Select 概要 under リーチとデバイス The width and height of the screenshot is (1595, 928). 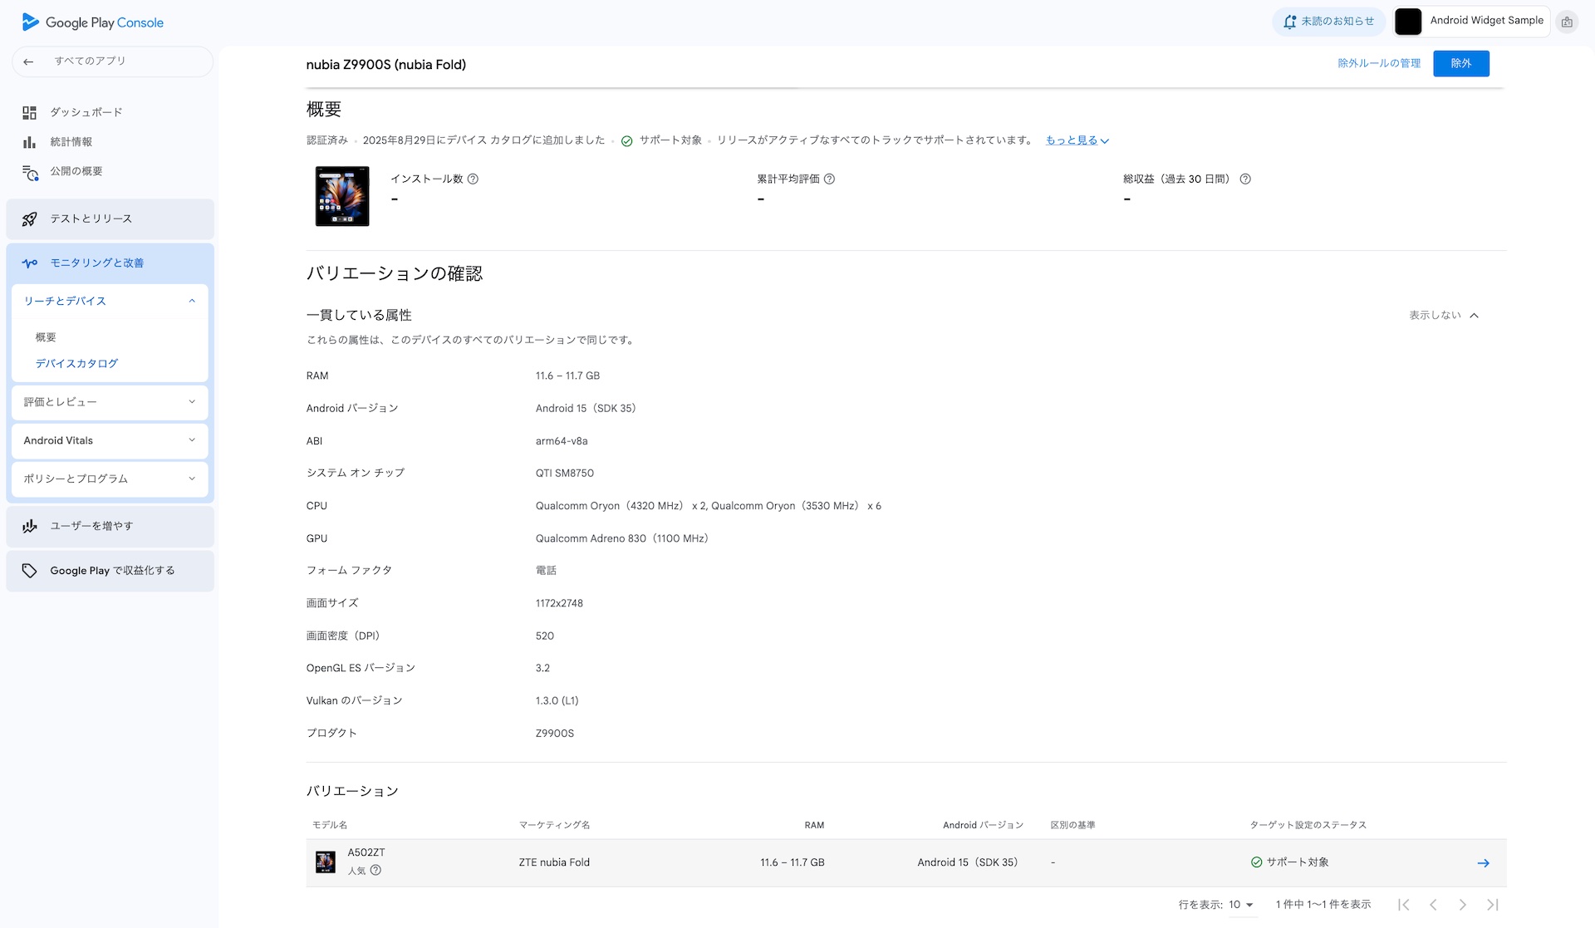(46, 337)
